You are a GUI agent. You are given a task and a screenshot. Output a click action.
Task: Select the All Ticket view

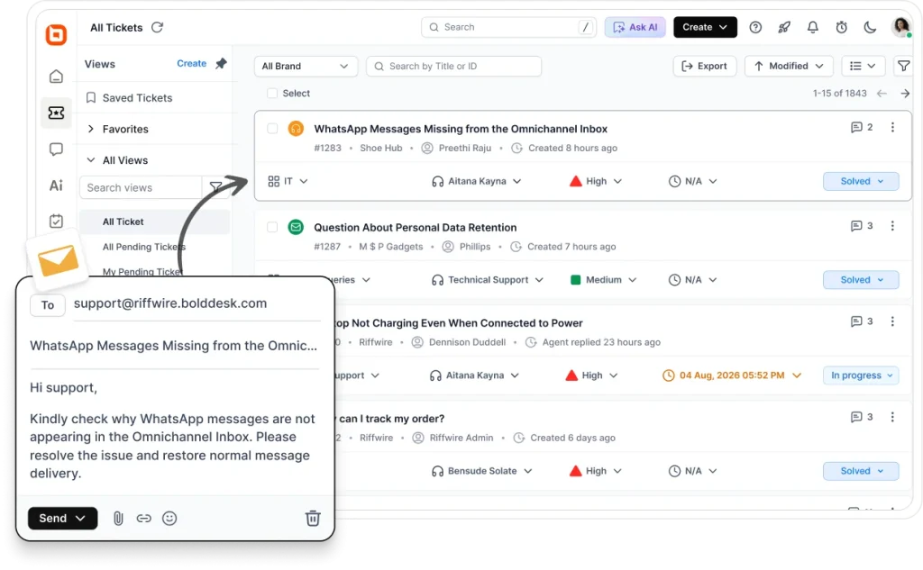154,222
